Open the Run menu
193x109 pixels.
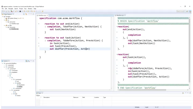pyautogui.click(x=25, y=9)
